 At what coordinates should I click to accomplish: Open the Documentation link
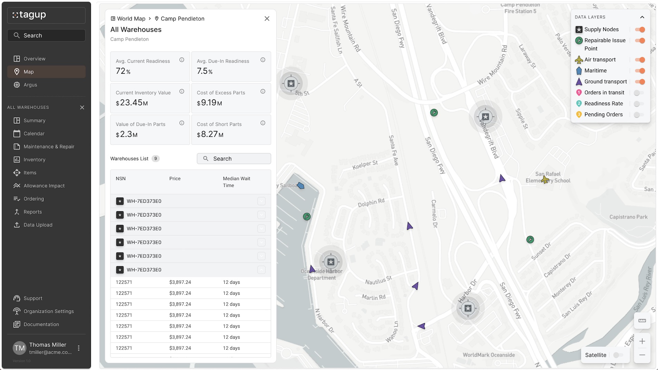[x=41, y=324]
